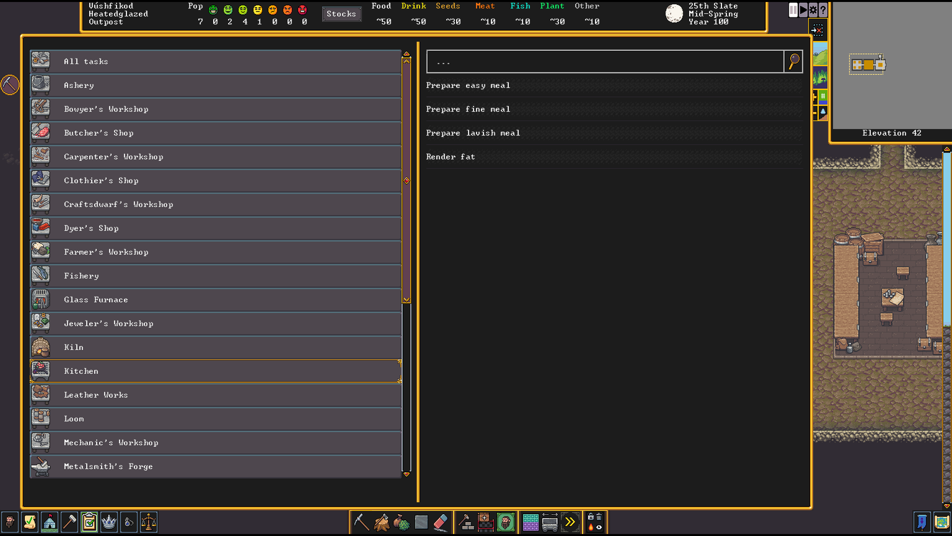Select the mining pick designation tool
Image resolution: width=952 pixels, height=536 pixels.
(x=361, y=522)
